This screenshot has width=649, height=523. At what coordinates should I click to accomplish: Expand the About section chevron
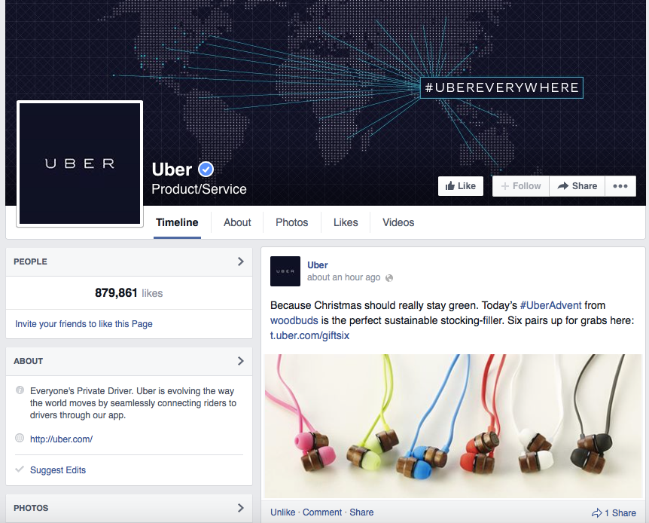click(240, 361)
